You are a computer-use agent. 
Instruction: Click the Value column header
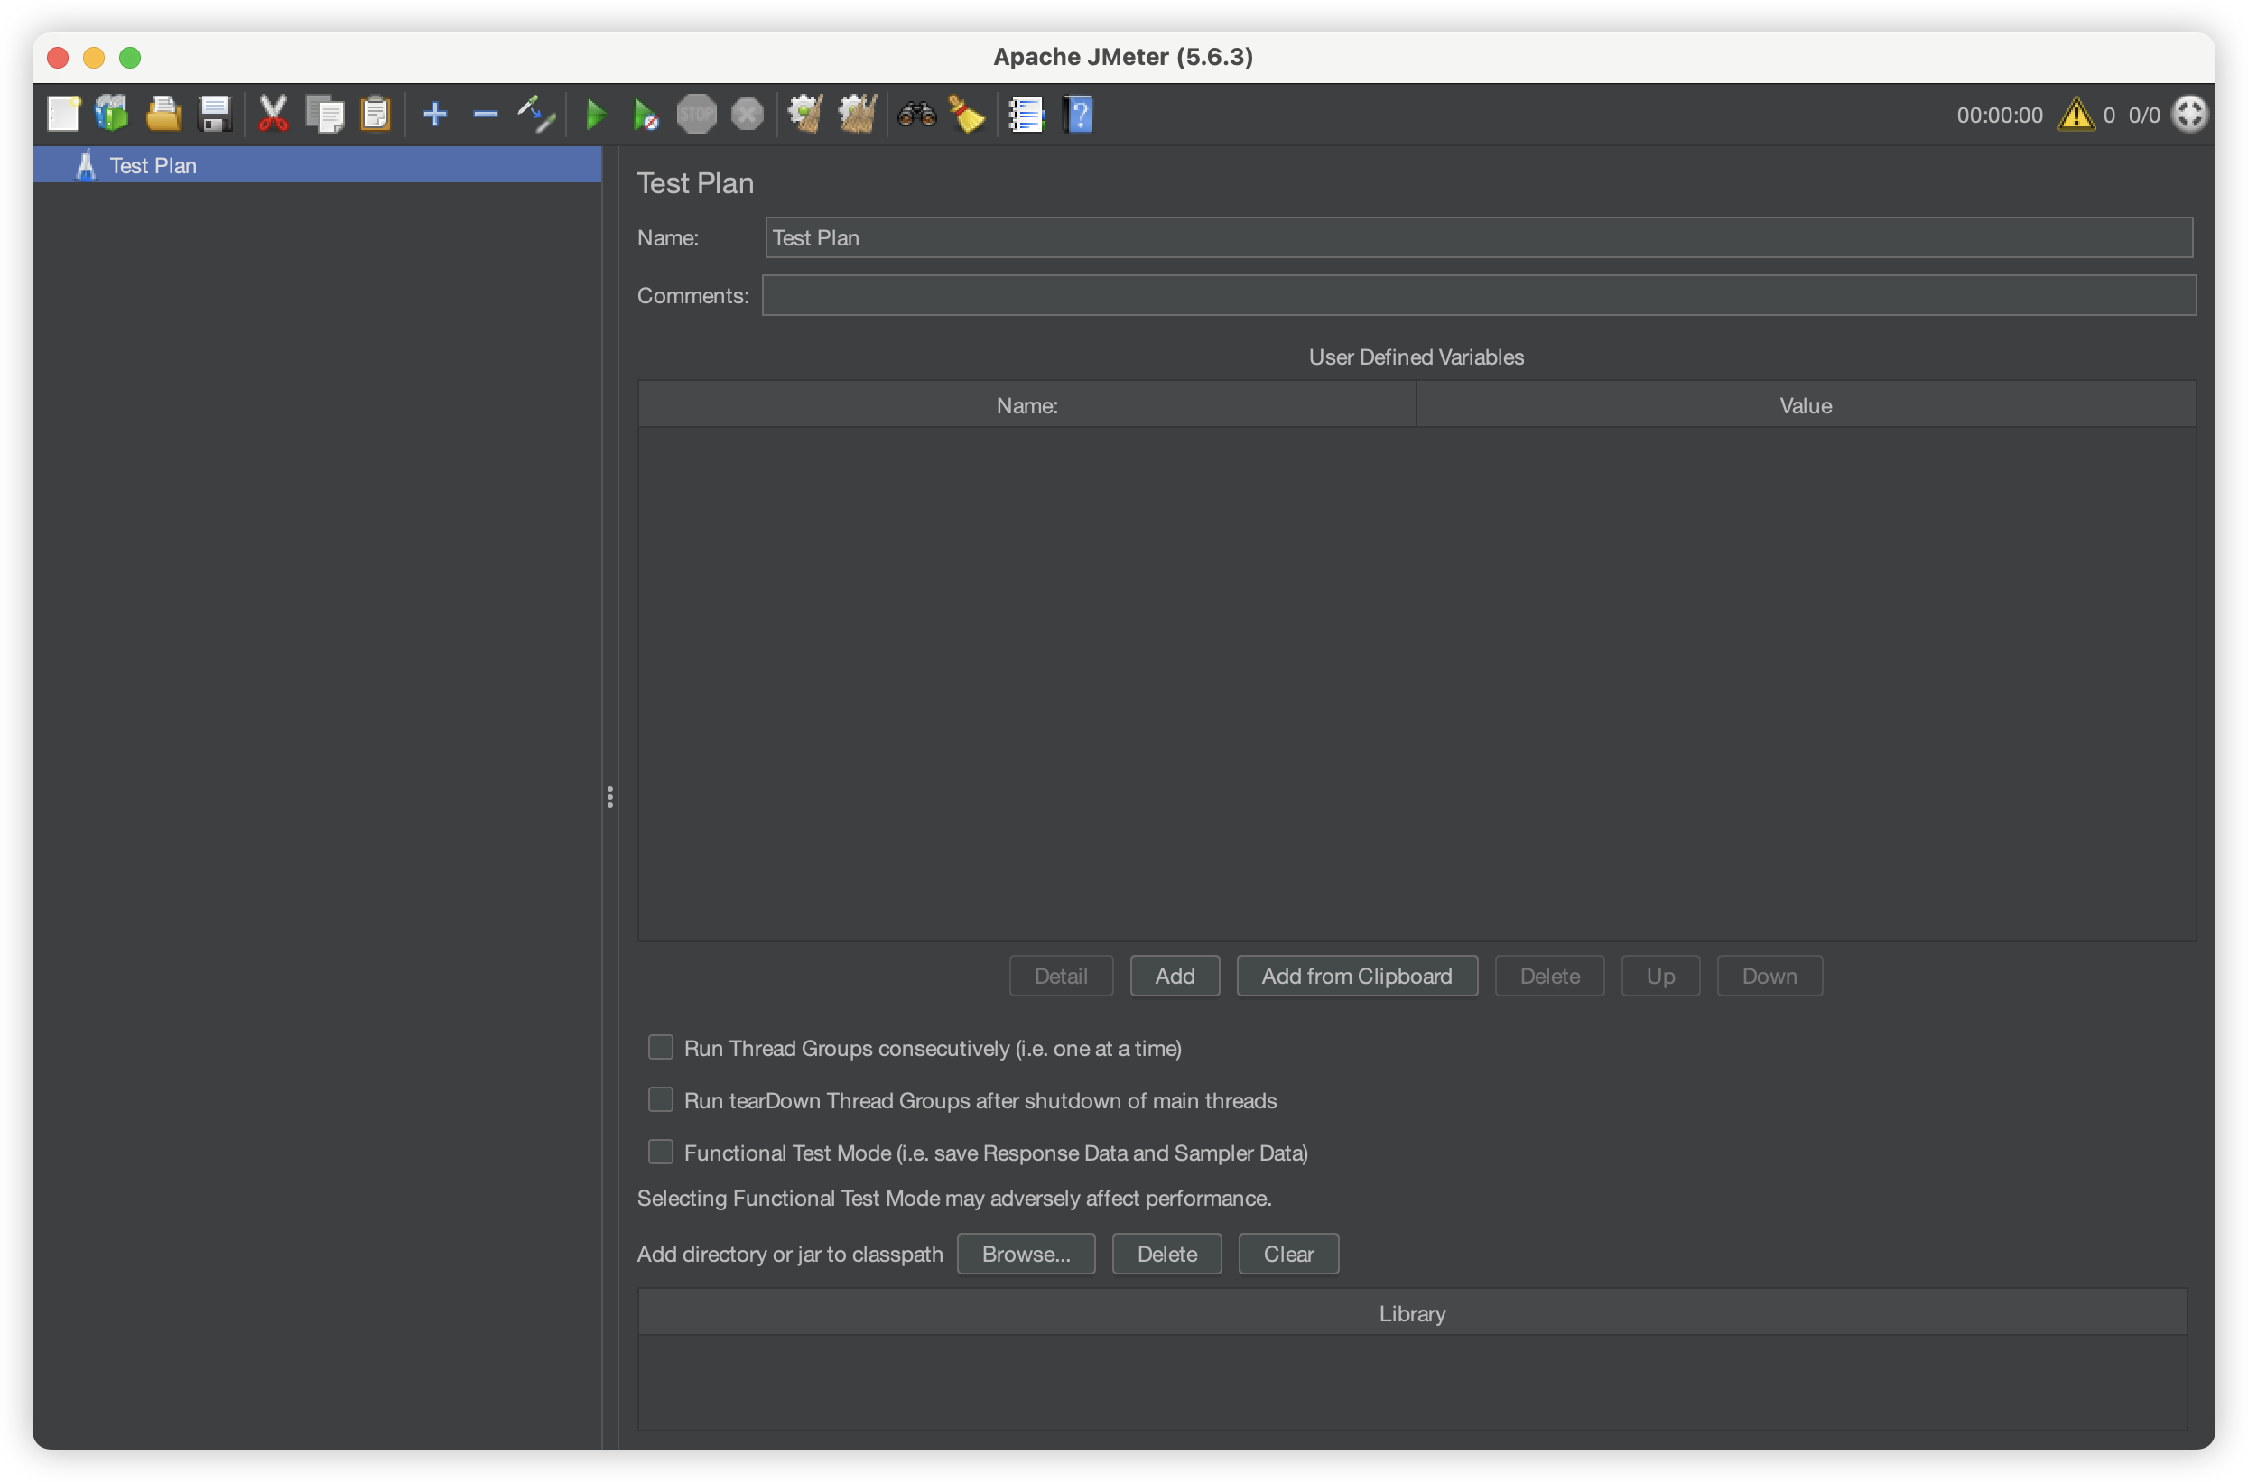coord(1805,404)
